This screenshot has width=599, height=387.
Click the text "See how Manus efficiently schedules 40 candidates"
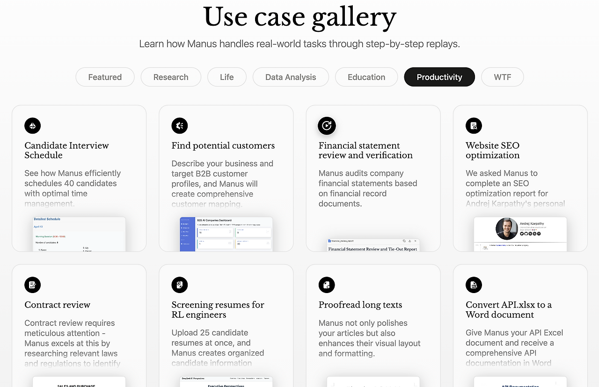[73, 179]
